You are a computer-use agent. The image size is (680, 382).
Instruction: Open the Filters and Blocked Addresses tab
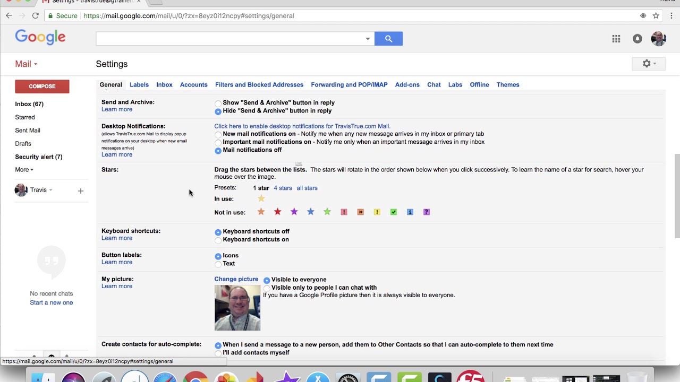pos(259,84)
